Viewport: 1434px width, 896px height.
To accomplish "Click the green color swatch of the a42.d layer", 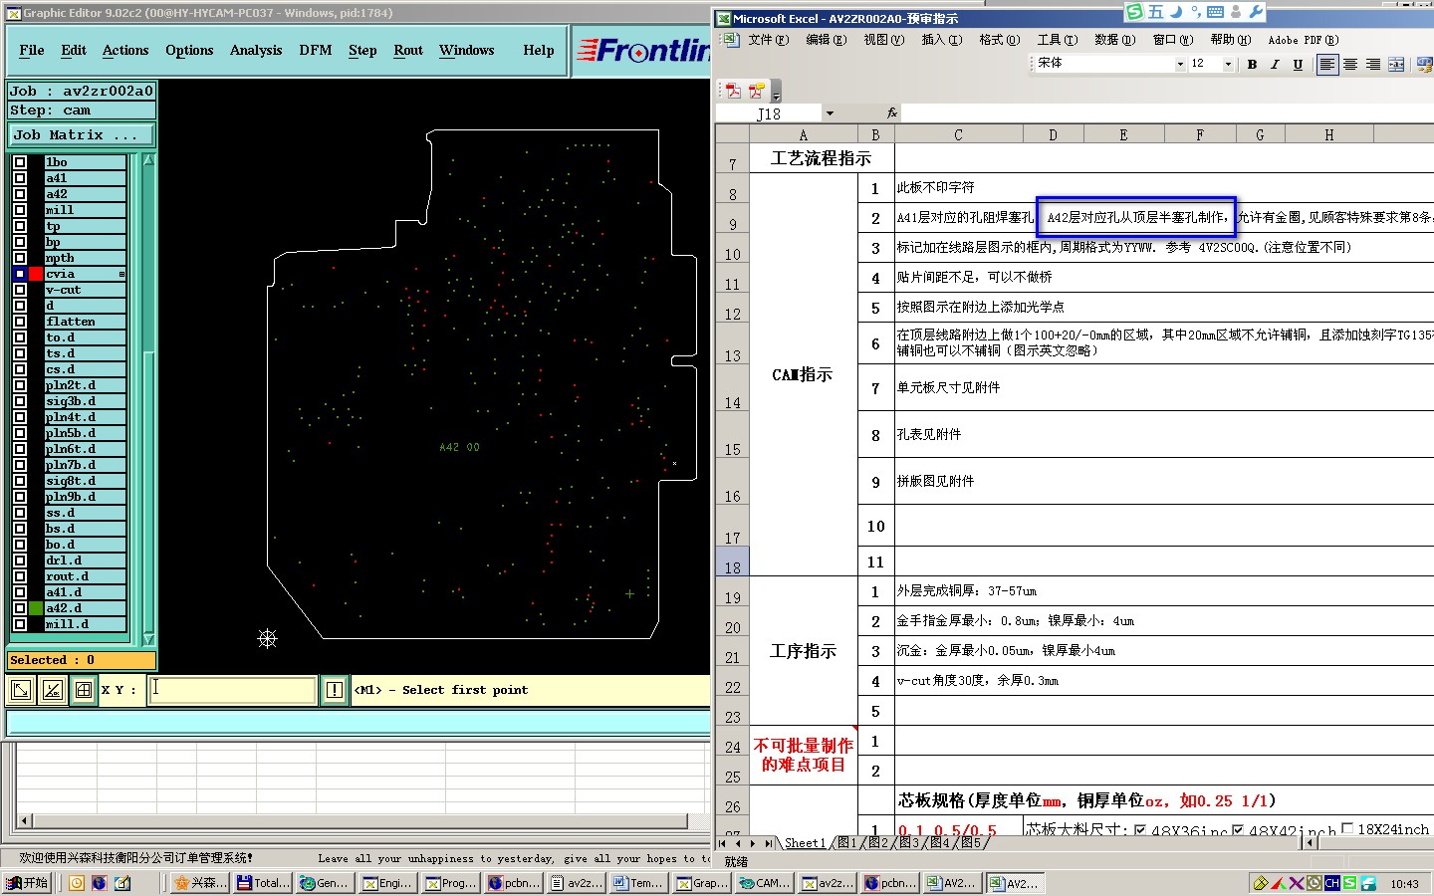I will (x=37, y=608).
